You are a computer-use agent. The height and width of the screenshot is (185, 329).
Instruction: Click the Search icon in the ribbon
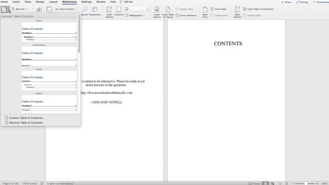(x=84, y=11)
